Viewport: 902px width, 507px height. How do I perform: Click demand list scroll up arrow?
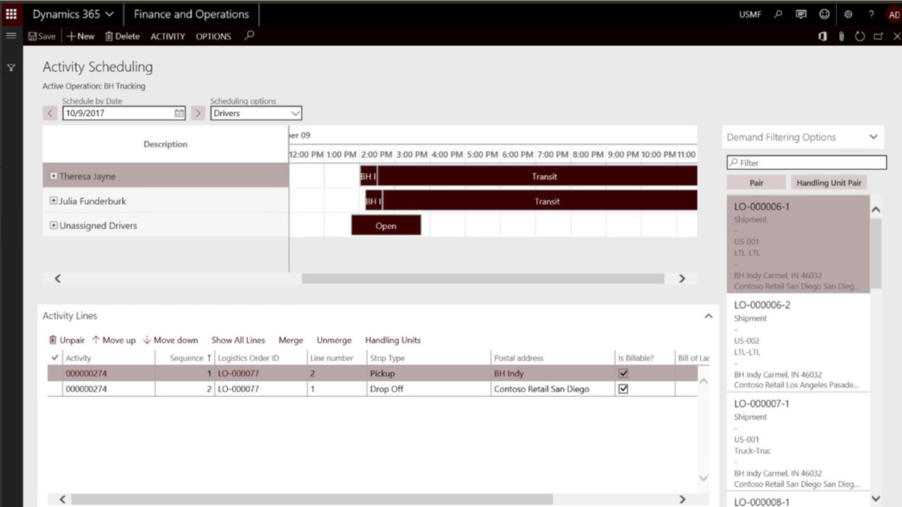876,210
